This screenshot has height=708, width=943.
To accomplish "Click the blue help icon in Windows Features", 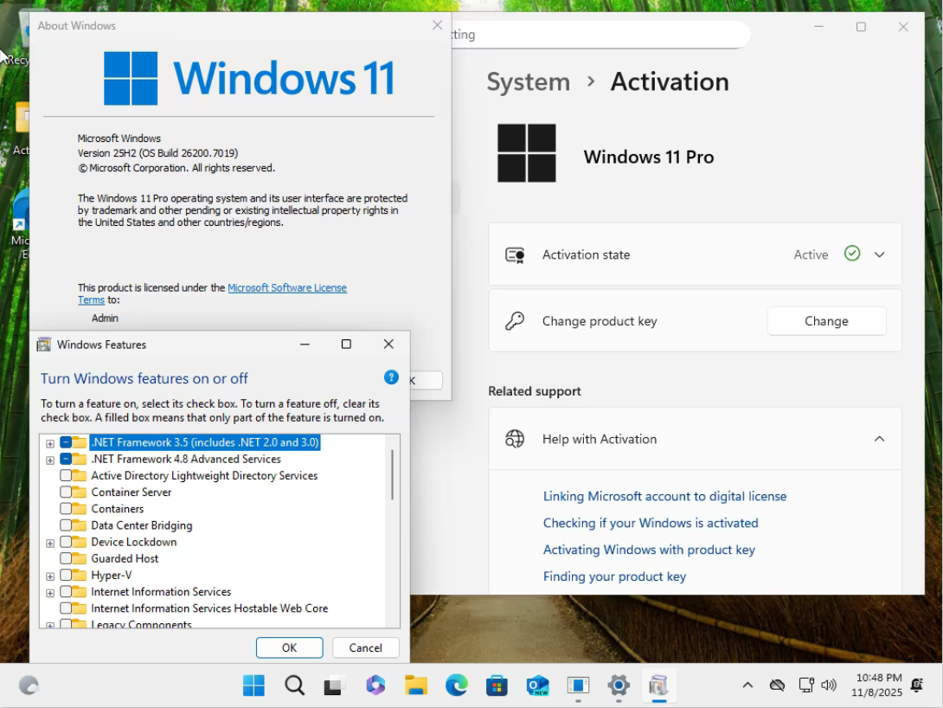I will pyautogui.click(x=391, y=377).
